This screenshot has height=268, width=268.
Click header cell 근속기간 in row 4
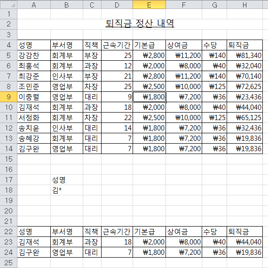[x=117, y=45]
